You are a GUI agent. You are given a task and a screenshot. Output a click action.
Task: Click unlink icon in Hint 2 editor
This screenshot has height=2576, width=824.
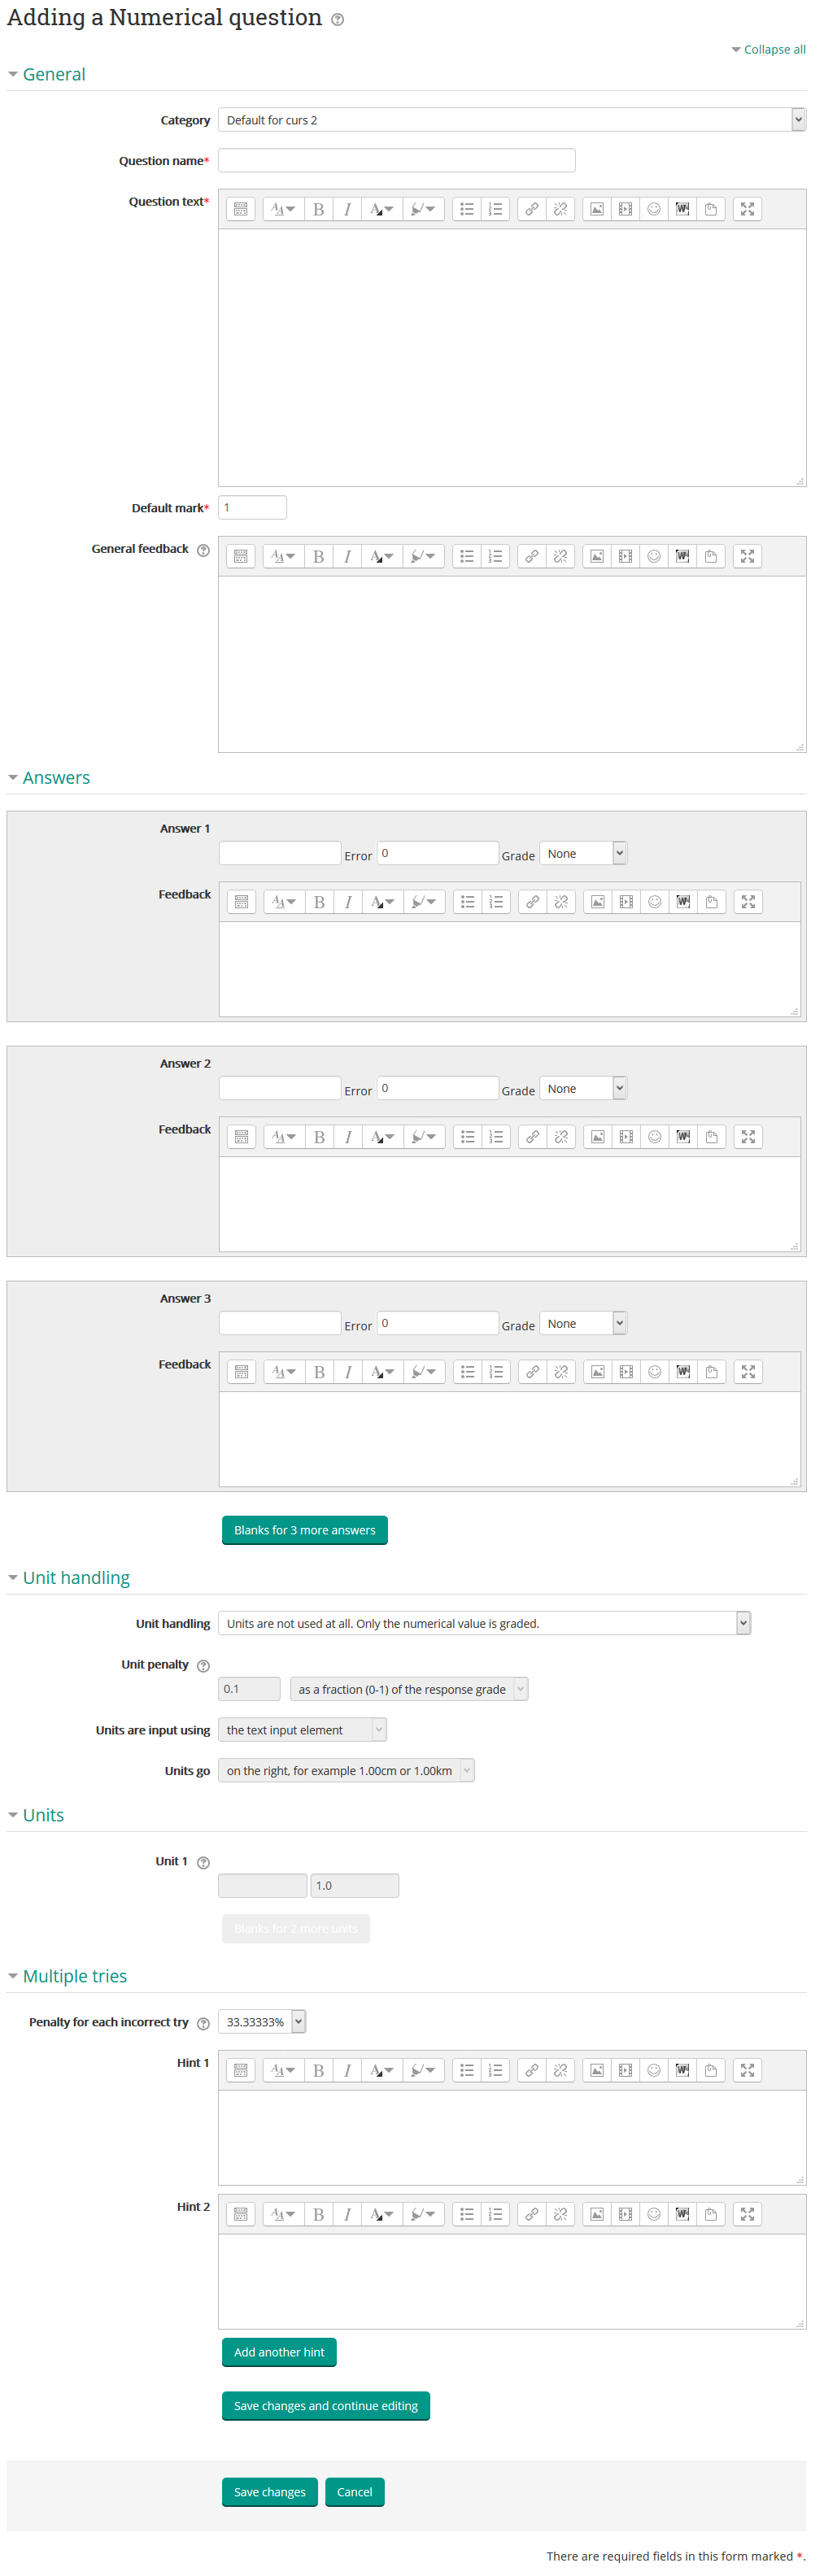point(560,2214)
